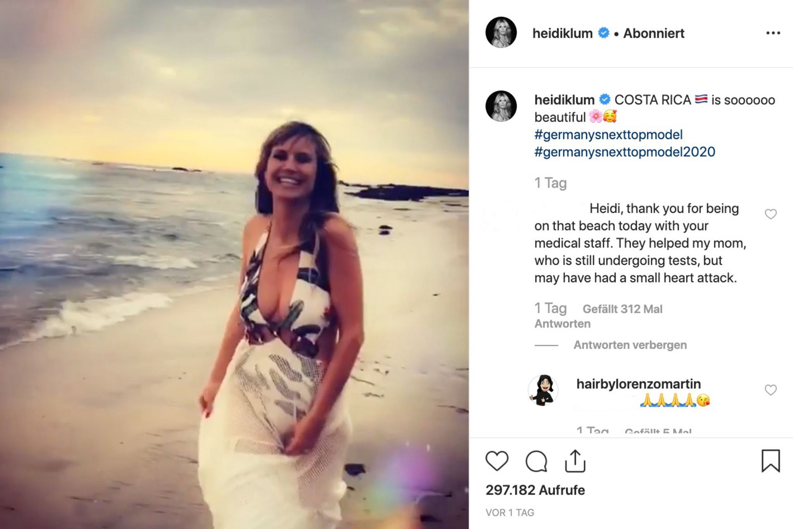Like the post with the heart icon
The image size is (793, 529).
coord(497,461)
